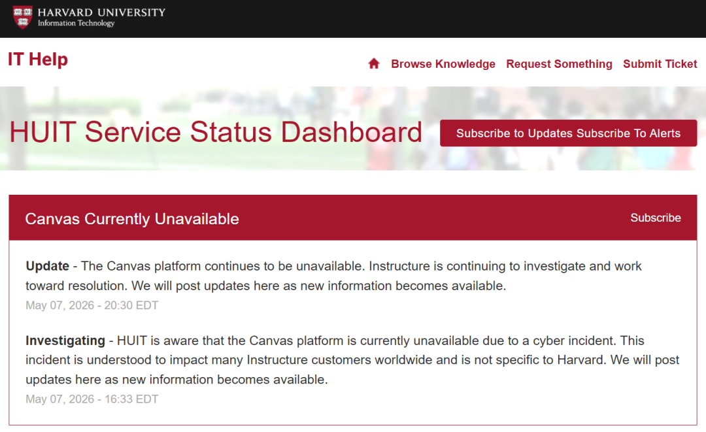Image resolution: width=706 pixels, height=432 pixels.
Task: Click the bold Update label
Action: [47, 266]
